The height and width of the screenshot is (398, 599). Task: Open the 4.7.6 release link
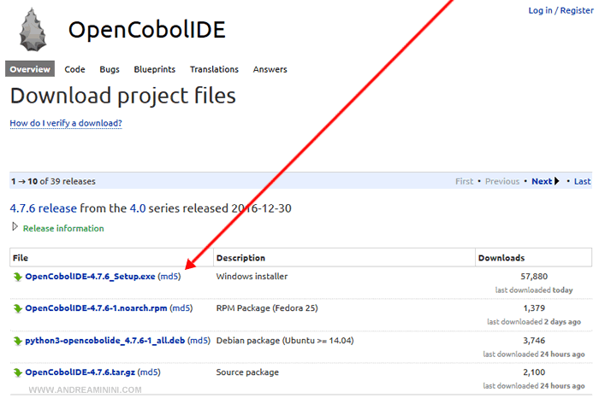pos(43,208)
